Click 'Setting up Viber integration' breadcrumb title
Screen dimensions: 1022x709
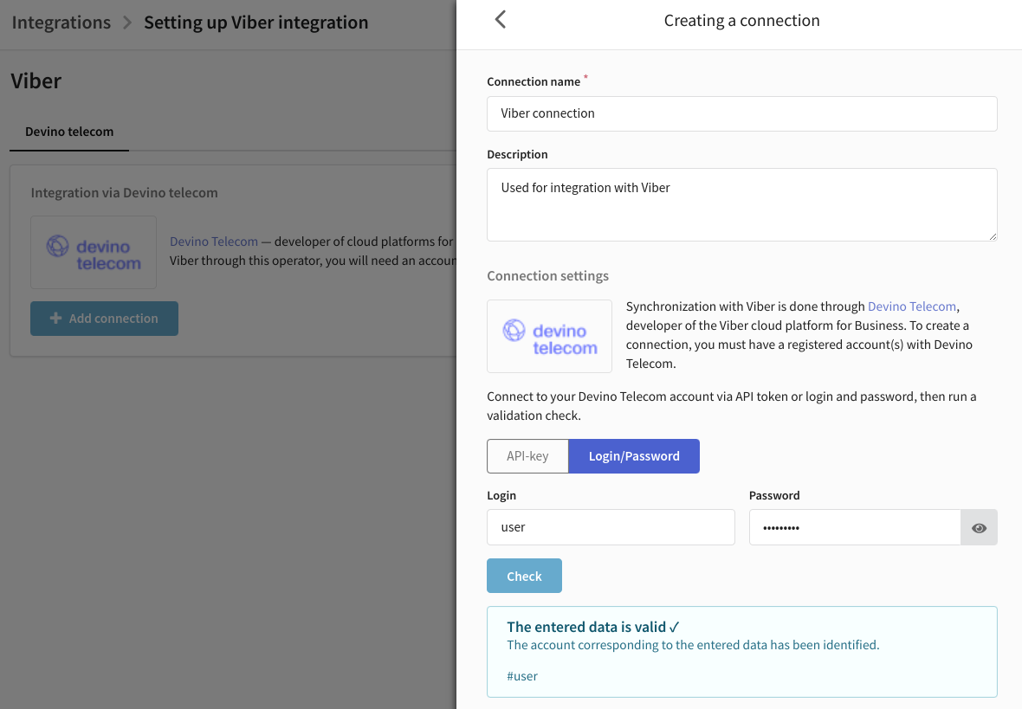tap(256, 23)
